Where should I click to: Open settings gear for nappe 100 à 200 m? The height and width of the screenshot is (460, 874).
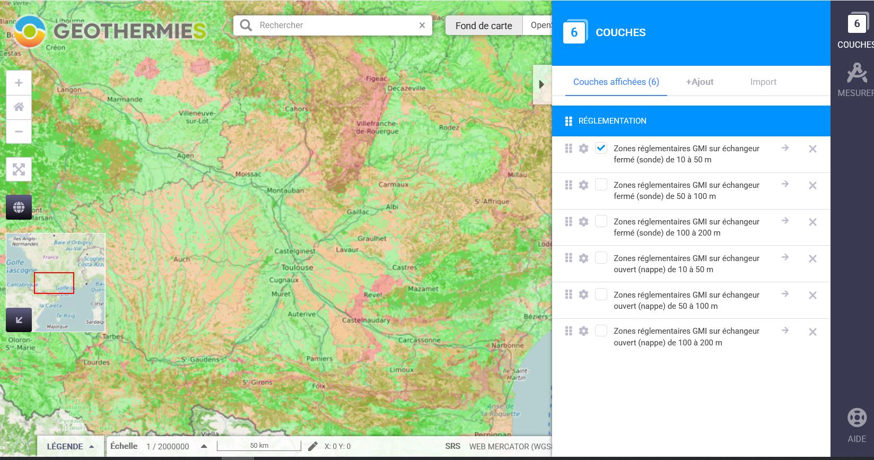583,331
